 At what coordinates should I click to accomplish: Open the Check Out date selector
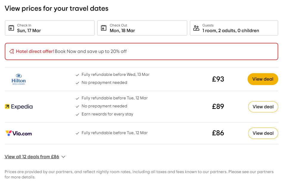[142, 28]
